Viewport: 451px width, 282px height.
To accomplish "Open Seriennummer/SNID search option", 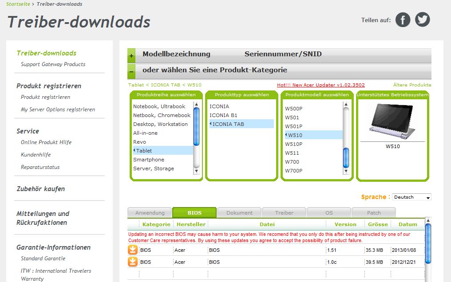I will [283, 54].
